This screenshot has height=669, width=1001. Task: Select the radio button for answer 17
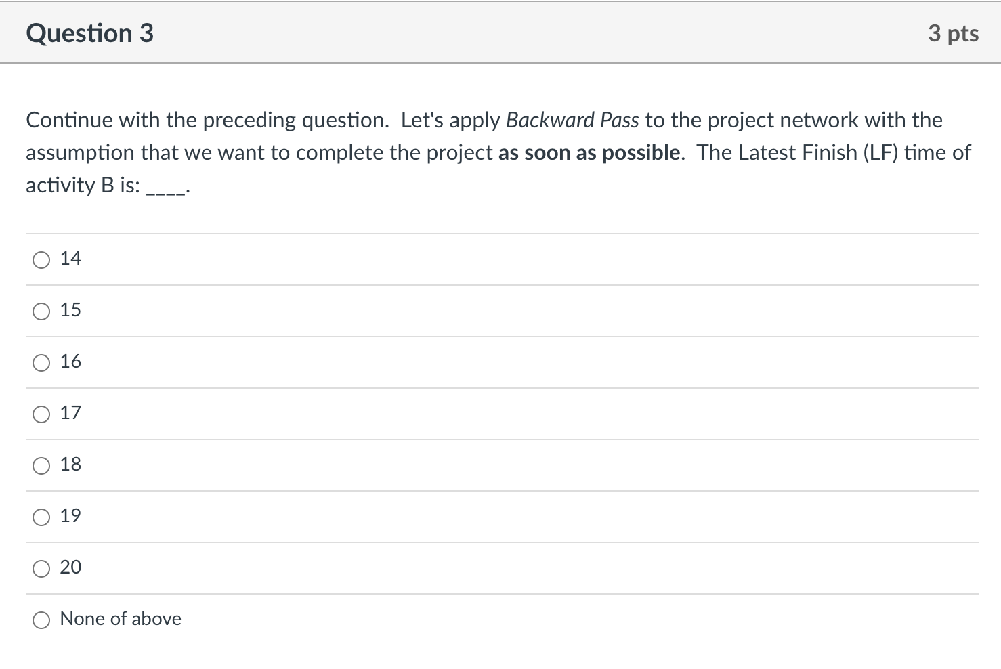41,414
